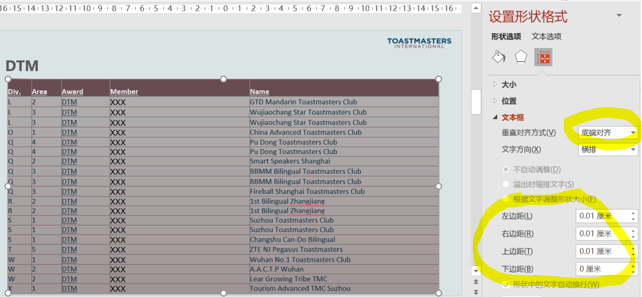Image resolution: width=642 pixels, height=297 pixels.
Task: Click the Area table header
Action: 39,92
